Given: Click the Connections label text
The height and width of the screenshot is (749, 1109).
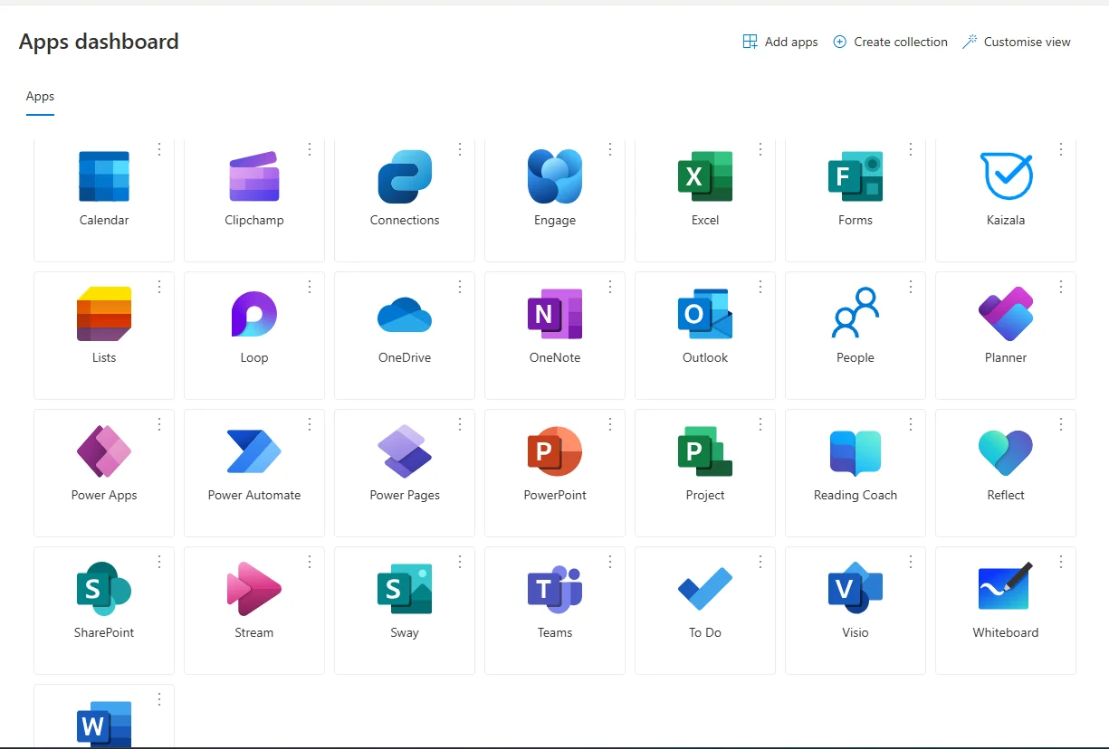Looking at the screenshot, I should [x=405, y=220].
